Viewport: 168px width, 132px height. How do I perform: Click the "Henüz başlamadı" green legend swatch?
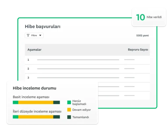coord(69,102)
